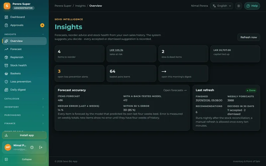
Task: Click the Stock health archive icon
Action: [6, 65]
